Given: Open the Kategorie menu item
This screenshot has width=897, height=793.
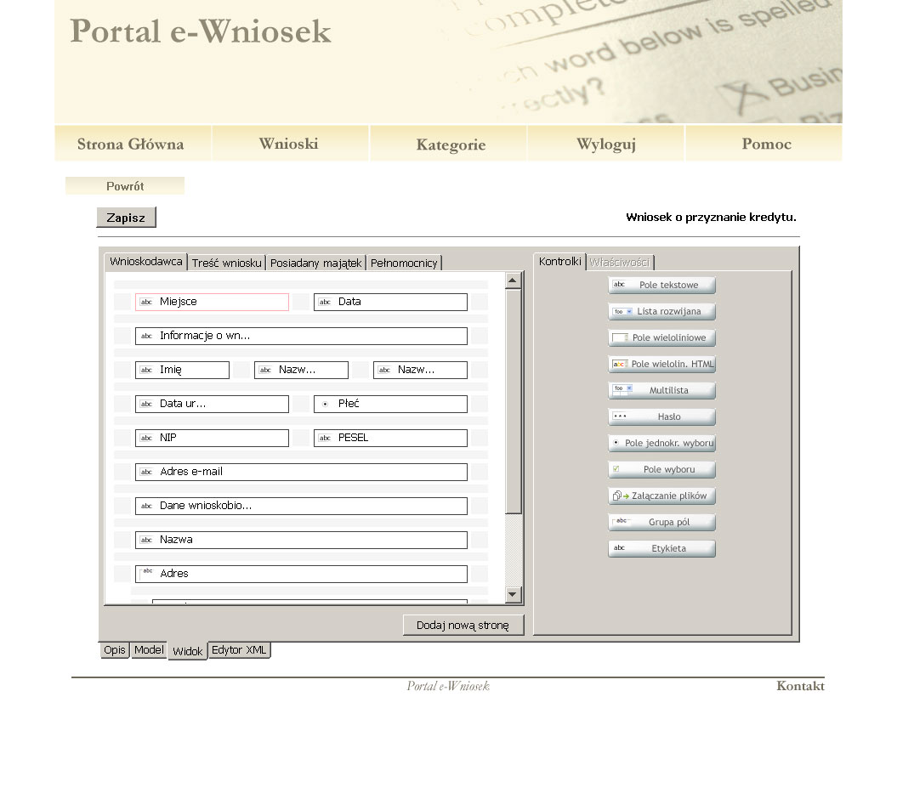Looking at the screenshot, I should (x=451, y=144).
